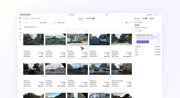Focus the top Search field

88,15
